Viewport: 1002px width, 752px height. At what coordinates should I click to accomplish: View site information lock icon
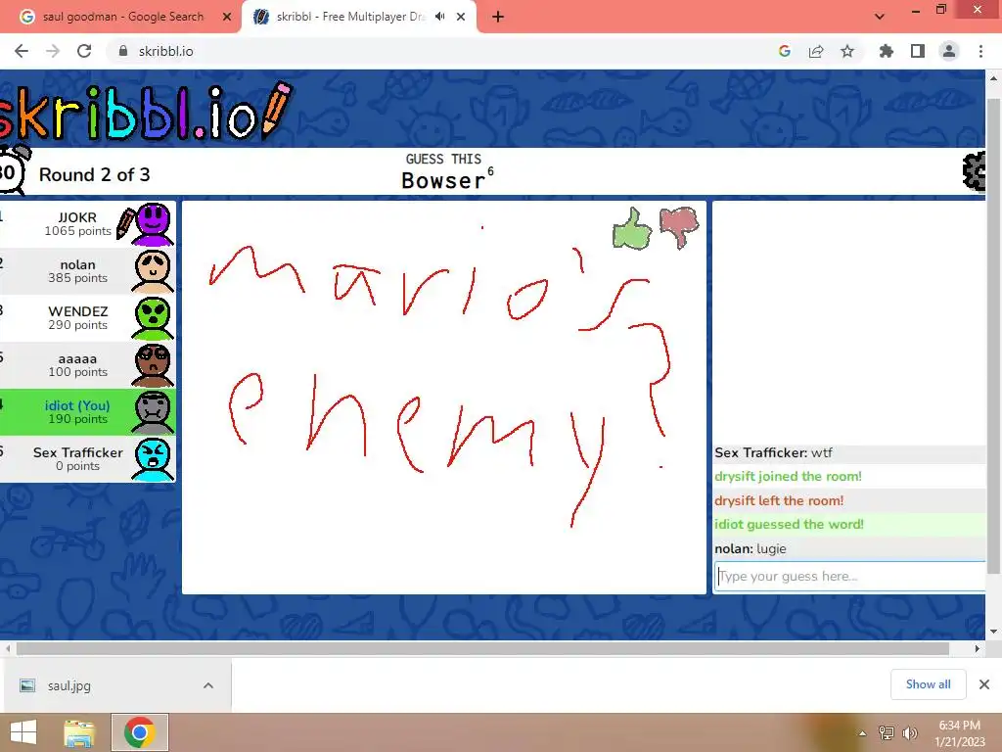point(123,51)
